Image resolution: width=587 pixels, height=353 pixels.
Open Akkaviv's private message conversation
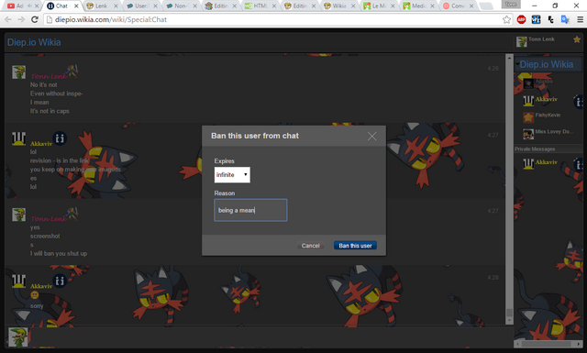tap(547, 162)
